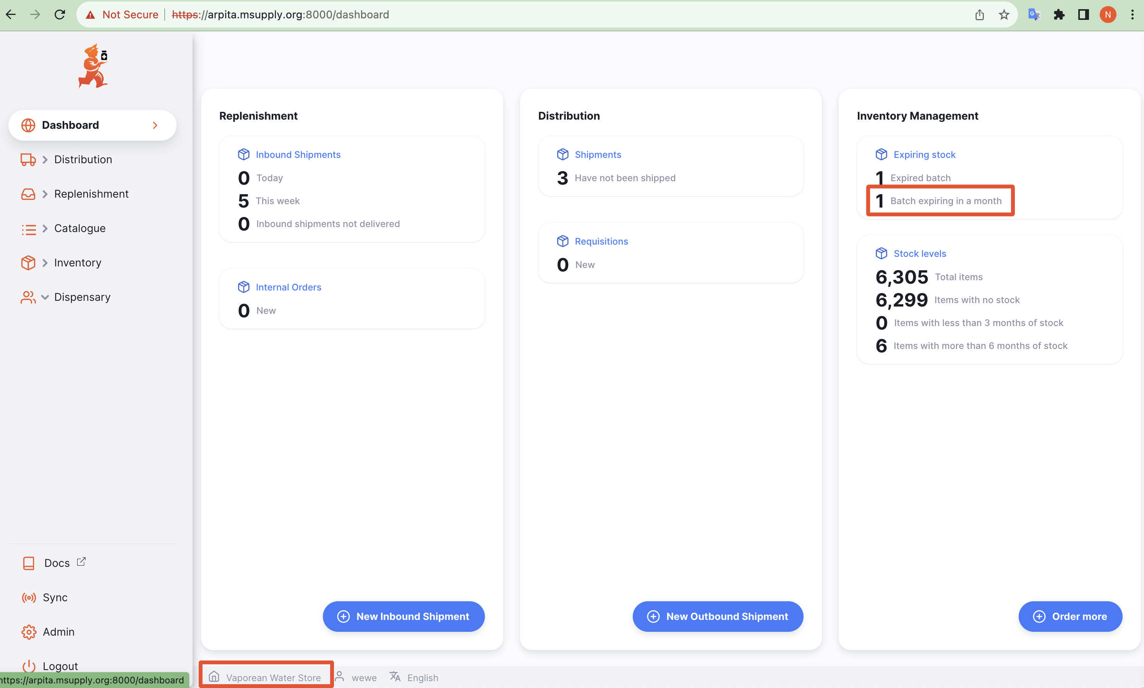Open the Dashboard arrow chevron
Viewport: 1144px width, 688px height.
click(155, 125)
